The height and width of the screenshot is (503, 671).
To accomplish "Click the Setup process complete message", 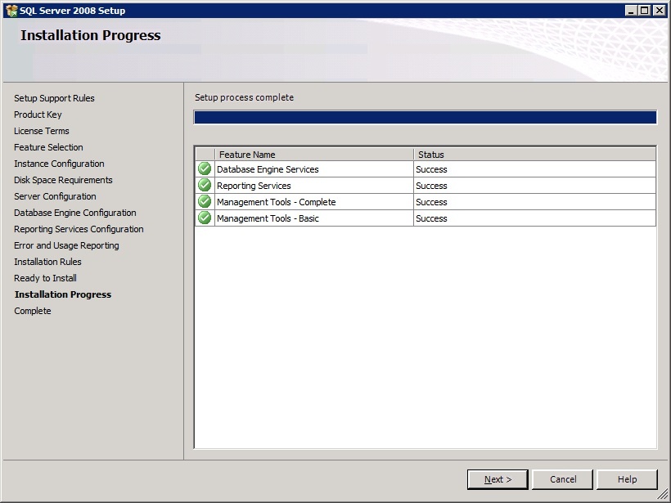I will (245, 97).
